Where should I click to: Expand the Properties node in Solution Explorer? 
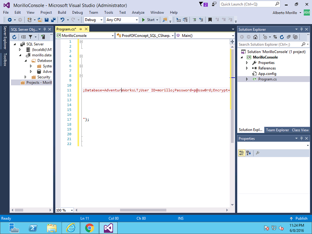tap(247, 63)
